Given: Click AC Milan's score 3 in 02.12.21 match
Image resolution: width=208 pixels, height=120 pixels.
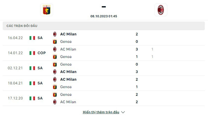Looking at the screenshot, I should (137, 72).
